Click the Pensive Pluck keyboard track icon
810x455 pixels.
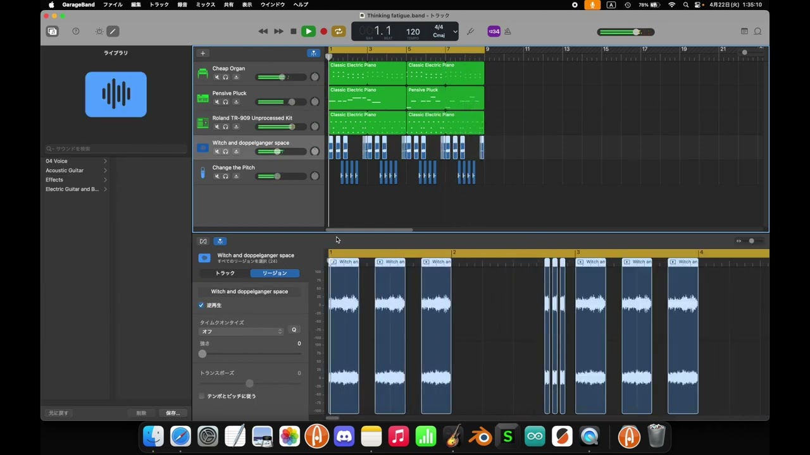202,98
